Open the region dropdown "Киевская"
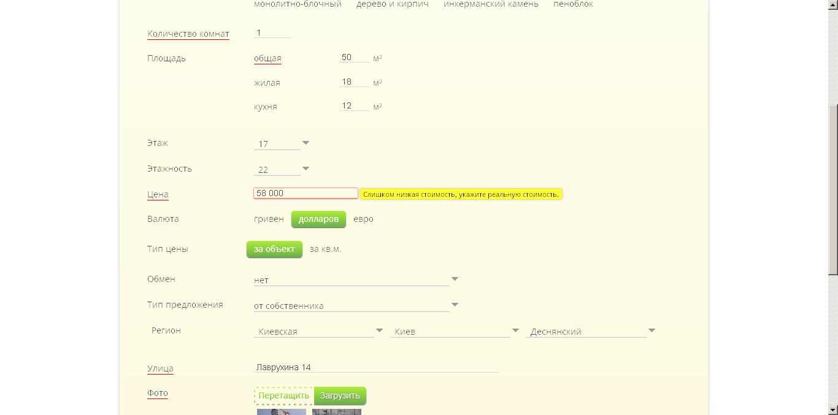The height and width of the screenshot is (415, 838). pyautogui.click(x=318, y=332)
